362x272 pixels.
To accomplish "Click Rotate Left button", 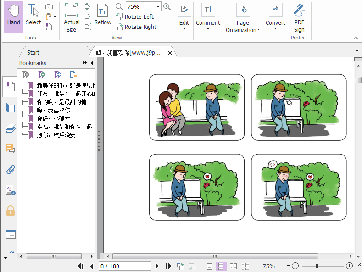I will [x=134, y=17].
